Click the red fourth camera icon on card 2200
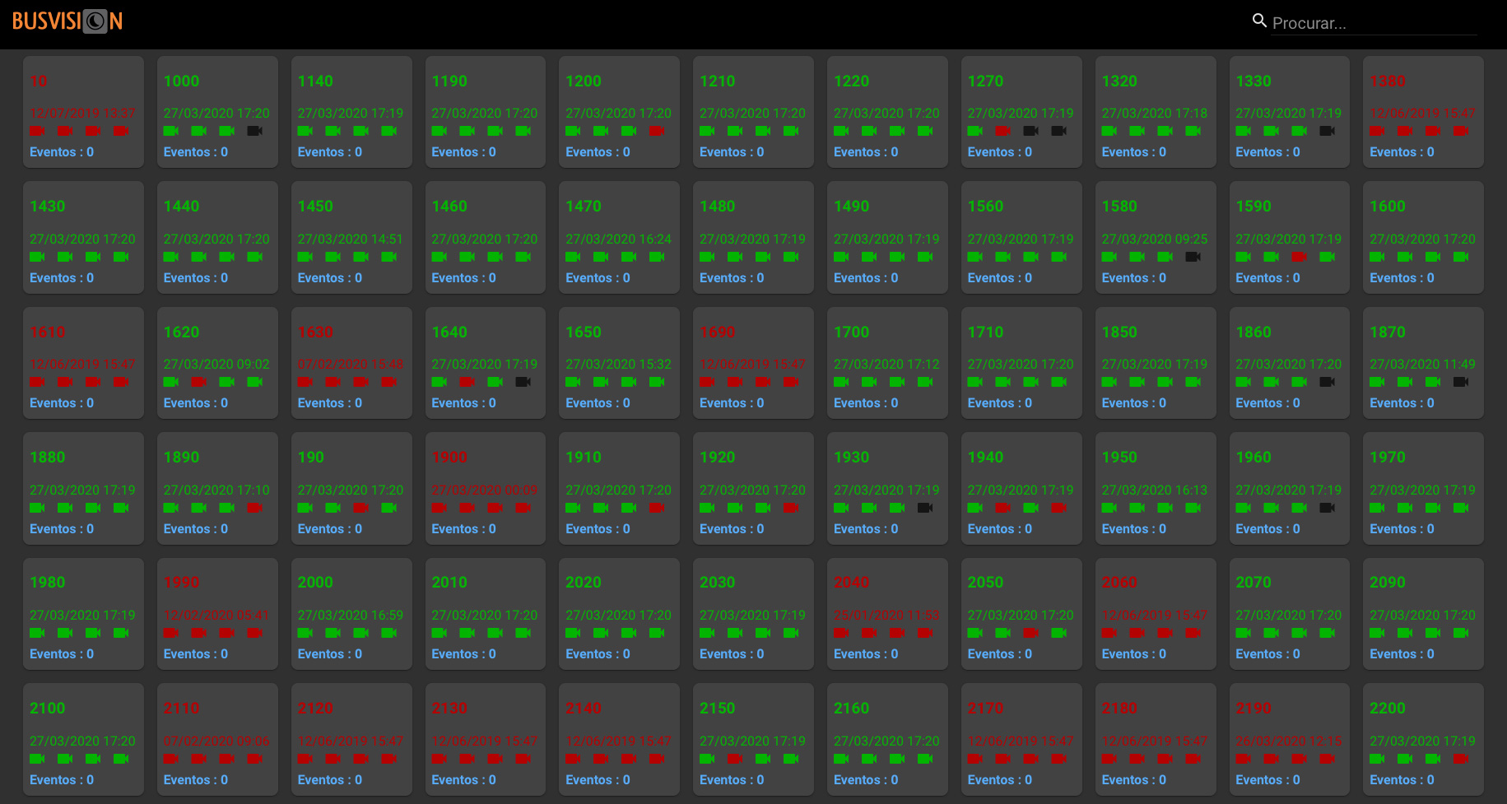This screenshot has height=804, width=1507. tap(1461, 759)
